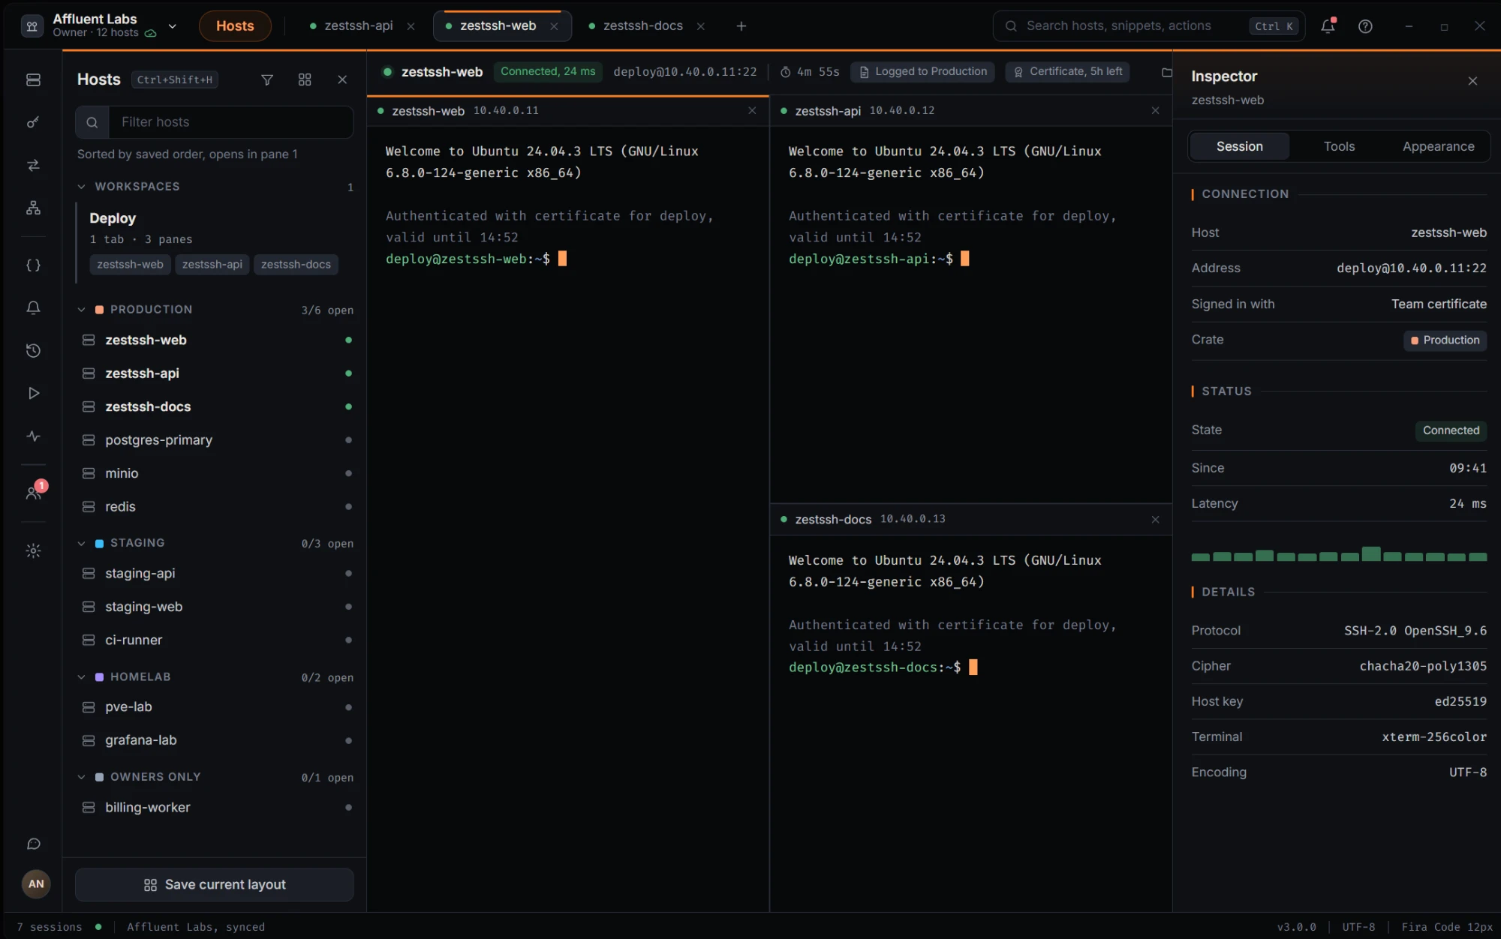Viewport: 1501px width, 939px height.
Task: Click the latency history bar graph
Action: point(1338,554)
